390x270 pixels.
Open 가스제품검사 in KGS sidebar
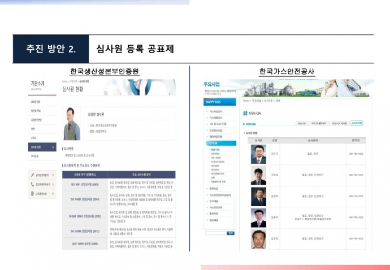pos(216,118)
